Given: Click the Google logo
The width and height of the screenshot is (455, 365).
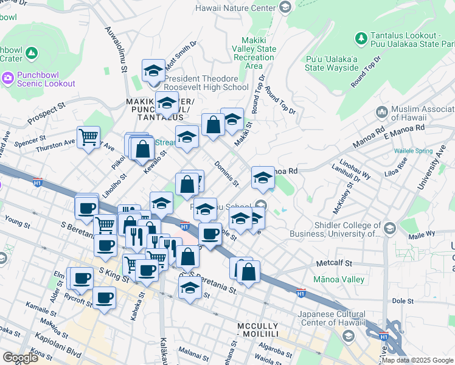Looking at the screenshot, I should 20,358.
